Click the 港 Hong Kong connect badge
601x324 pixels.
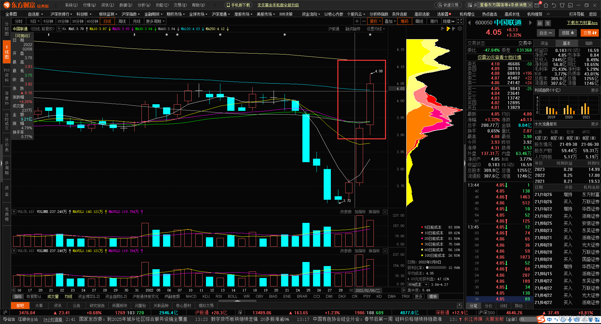(547, 23)
